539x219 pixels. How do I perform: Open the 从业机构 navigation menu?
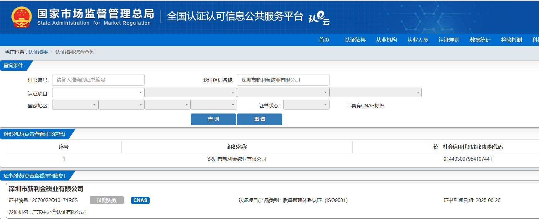(x=386, y=40)
